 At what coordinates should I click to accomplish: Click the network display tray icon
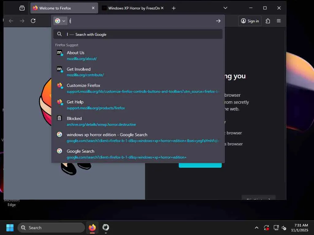tap(276, 228)
